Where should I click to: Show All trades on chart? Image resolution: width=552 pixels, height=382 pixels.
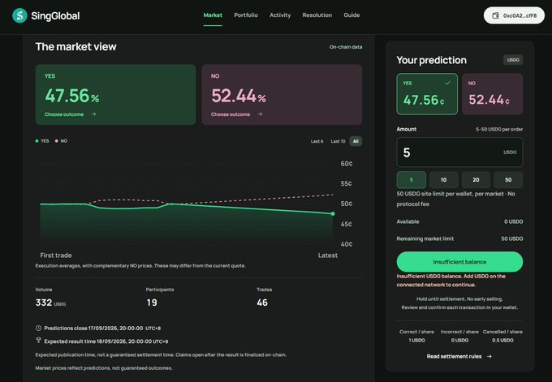(x=356, y=141)
